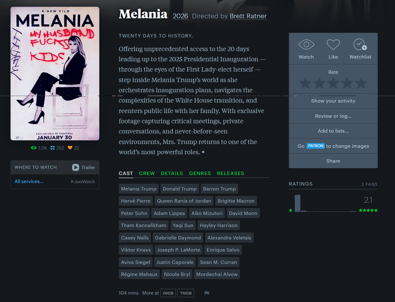This screenshot has width=395, height=302.
Task: Click the blue lists-count grid icon
Action: click(x=53, y=148)
